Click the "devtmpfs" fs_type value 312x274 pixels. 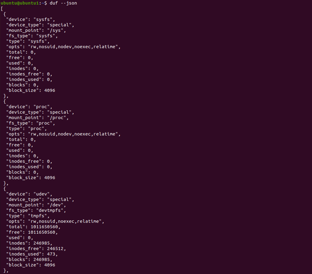(x=49, y=210)
